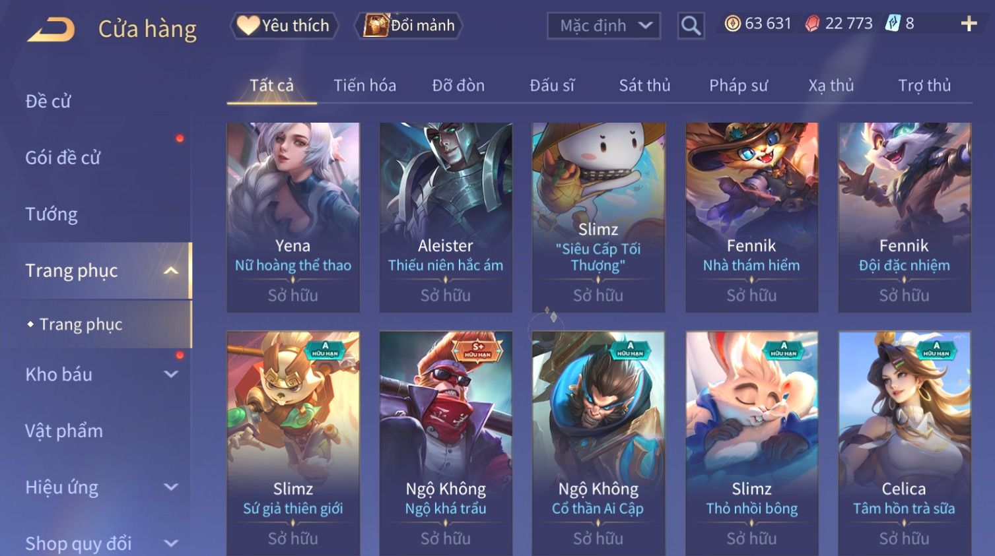995x556 pixels.
Task: Switch to the Pháp sư tab
Action: [x=738, y=86]
